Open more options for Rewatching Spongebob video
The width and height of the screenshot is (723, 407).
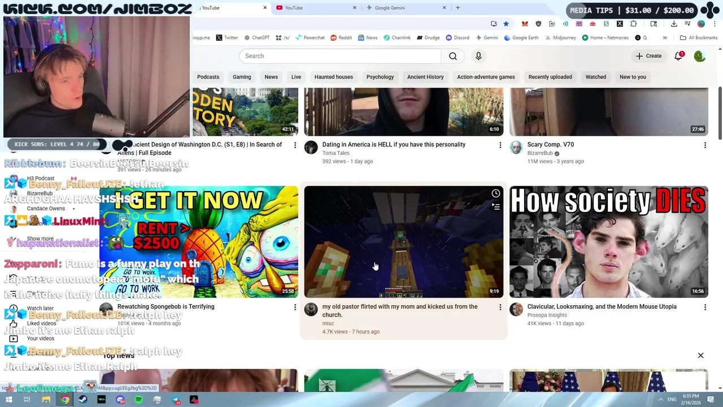[x=295, y=307]
